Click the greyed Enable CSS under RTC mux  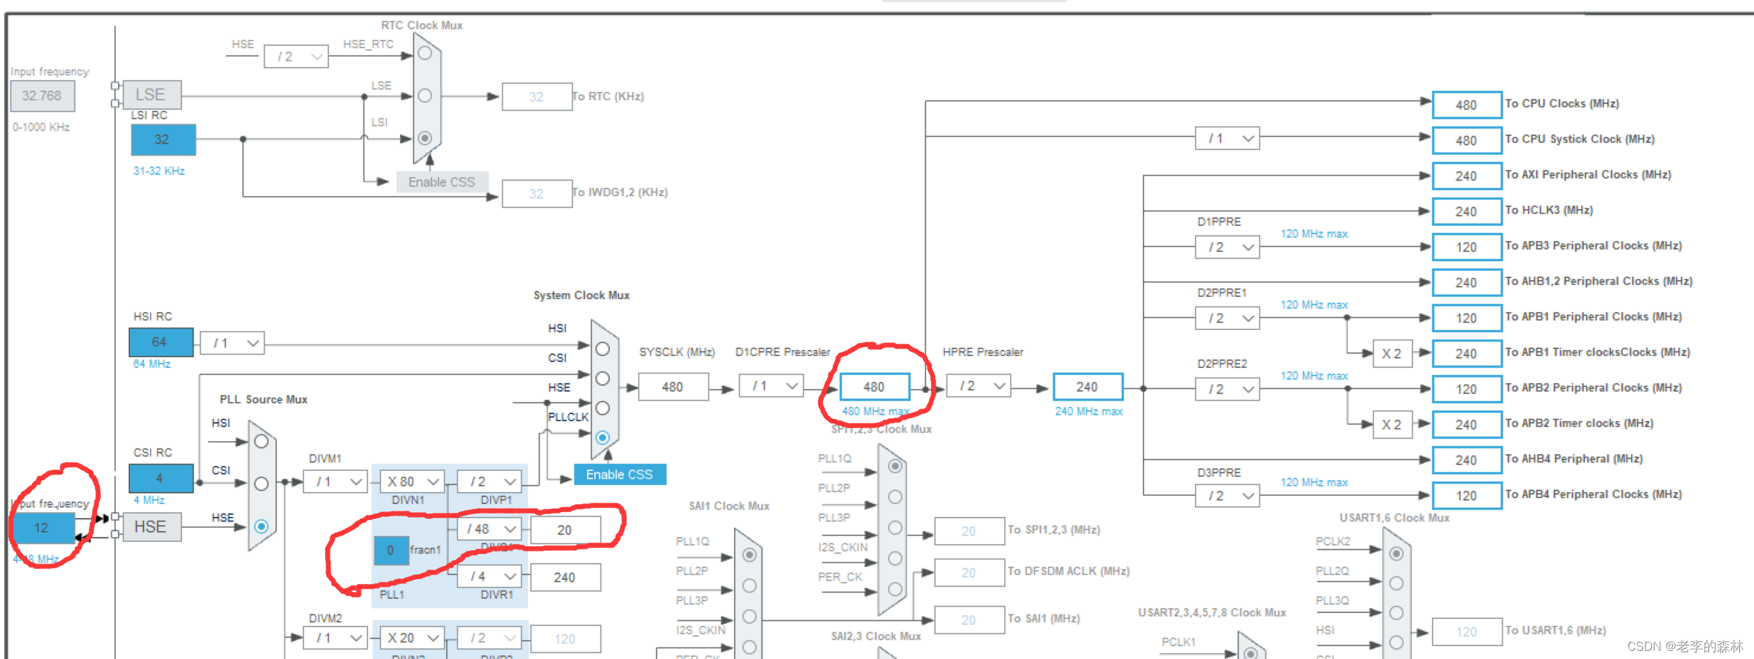[x=442, y=182]
